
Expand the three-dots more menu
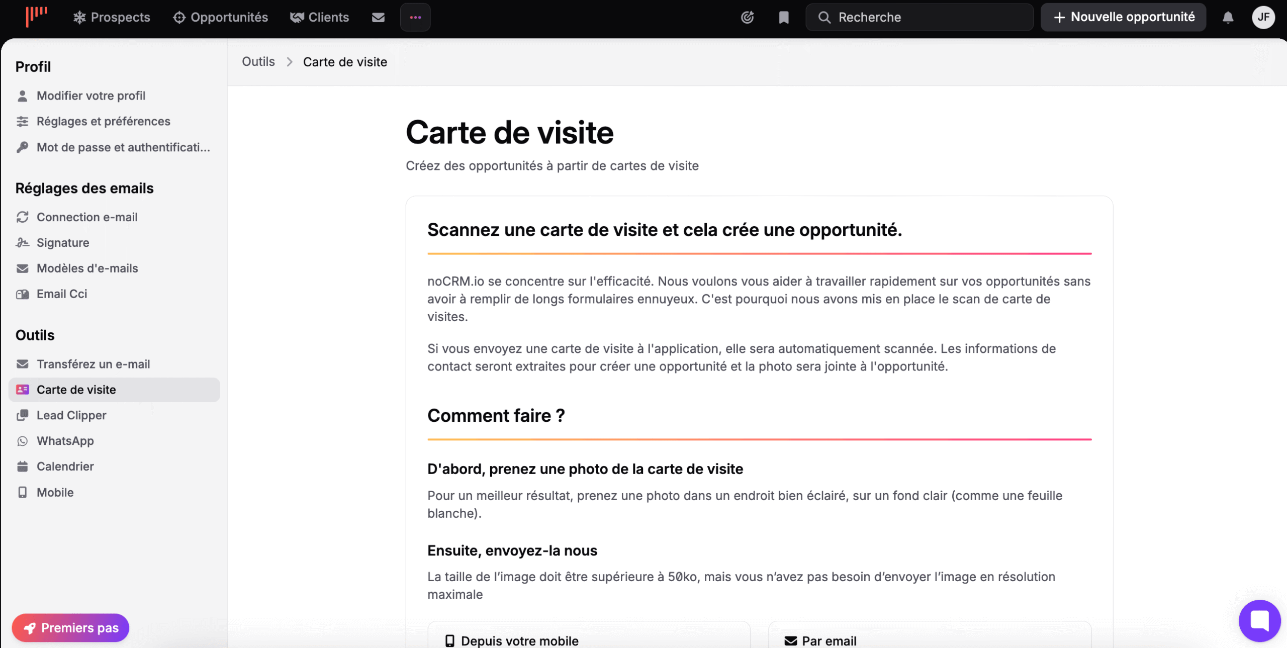tap(415, 17)
